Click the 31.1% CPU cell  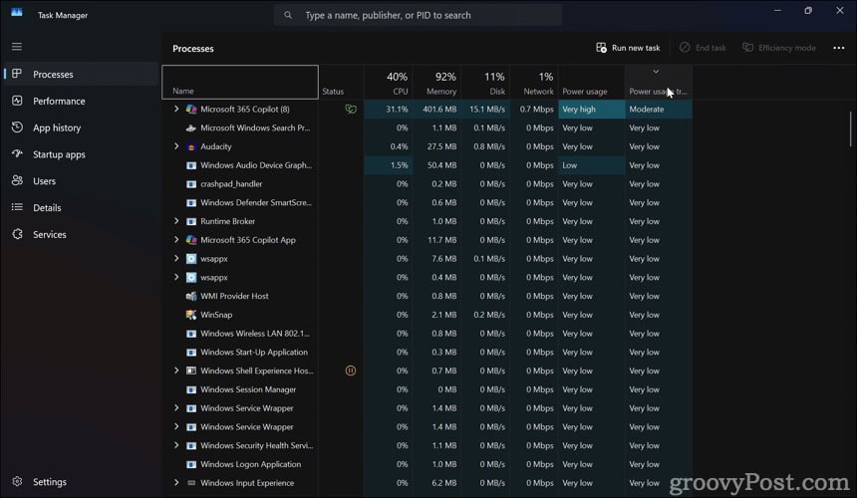(x=389, y=110)
